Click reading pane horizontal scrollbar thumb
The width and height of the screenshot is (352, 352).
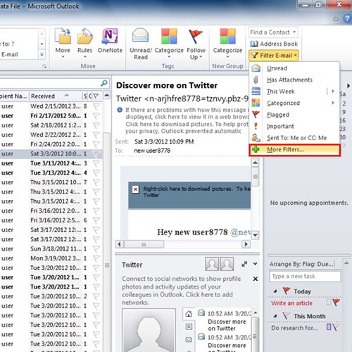click(144, 244)
